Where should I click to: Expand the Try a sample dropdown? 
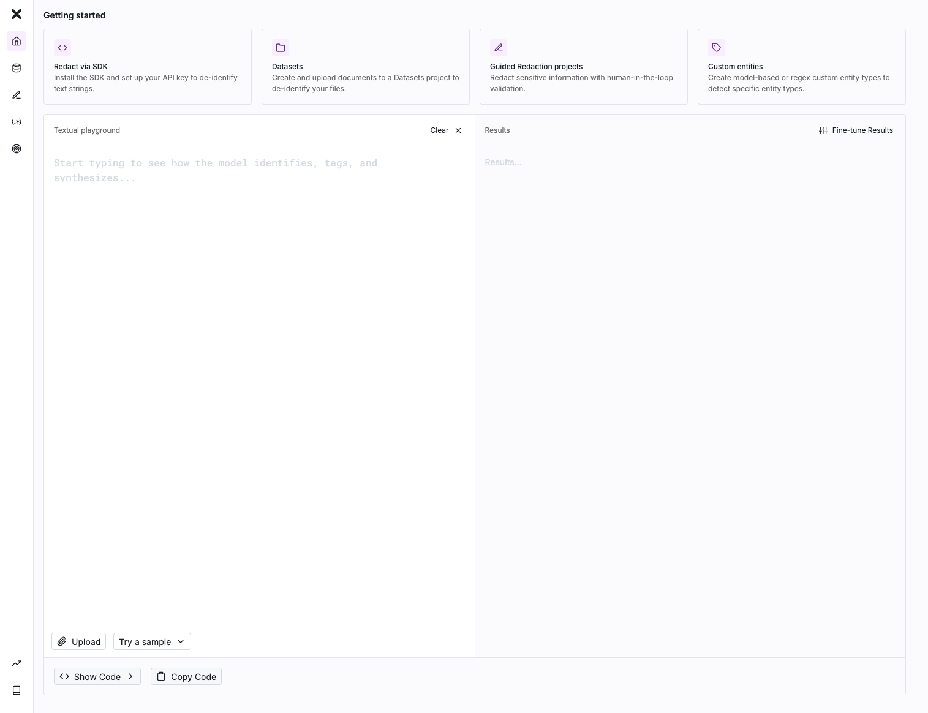(x=152, y=641)
